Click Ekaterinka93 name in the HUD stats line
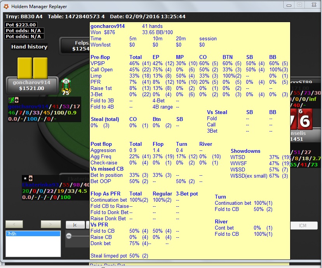Image resolution: width=322 pixels, height=268 pixels. pyautogui.click(x=40, y=185)
